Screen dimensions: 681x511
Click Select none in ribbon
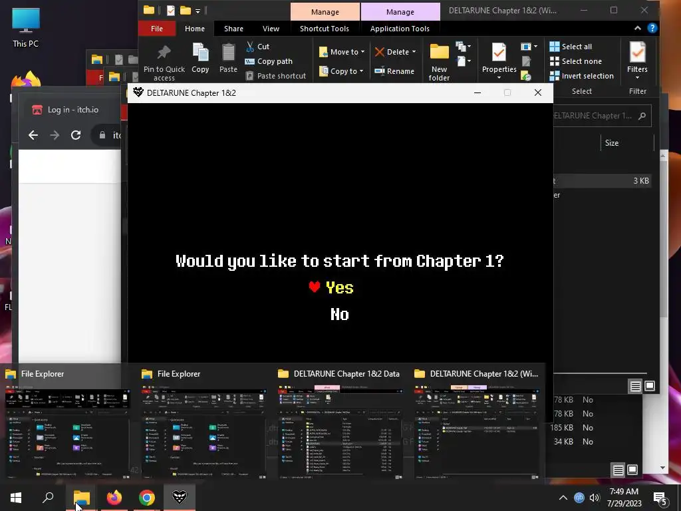[575, 61]
